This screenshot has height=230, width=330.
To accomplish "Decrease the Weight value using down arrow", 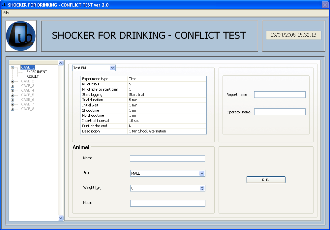I will point(202,189).
